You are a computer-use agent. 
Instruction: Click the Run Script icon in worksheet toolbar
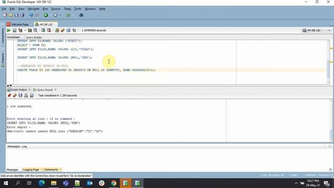coord(15,30)
